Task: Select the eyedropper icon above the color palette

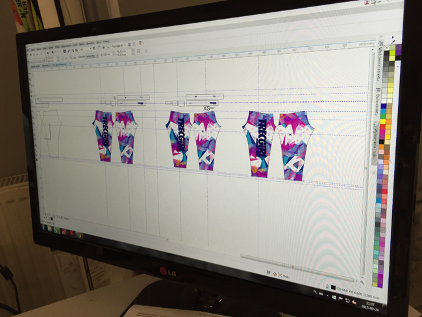Action: 393,42
